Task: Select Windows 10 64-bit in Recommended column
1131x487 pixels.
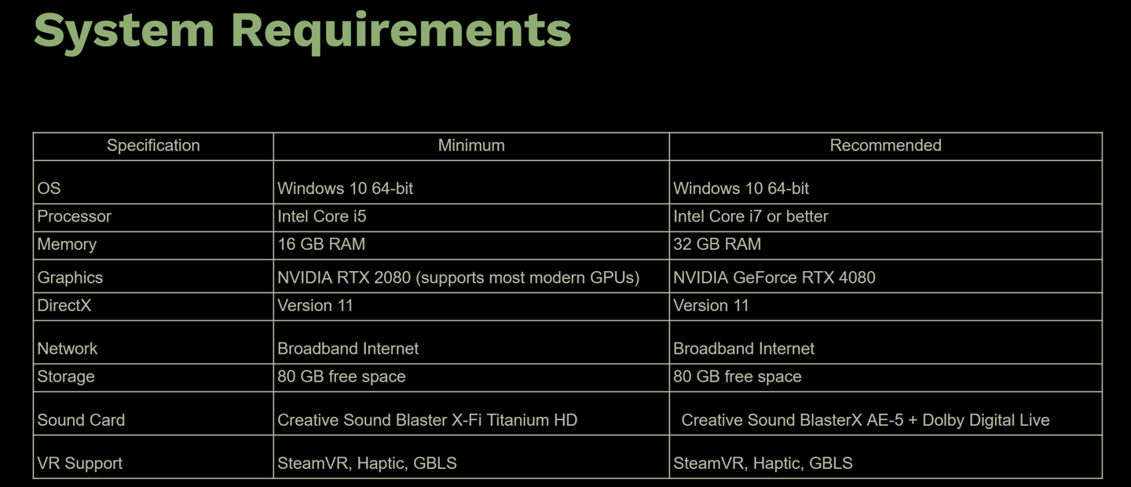Action: click(741, 189)
